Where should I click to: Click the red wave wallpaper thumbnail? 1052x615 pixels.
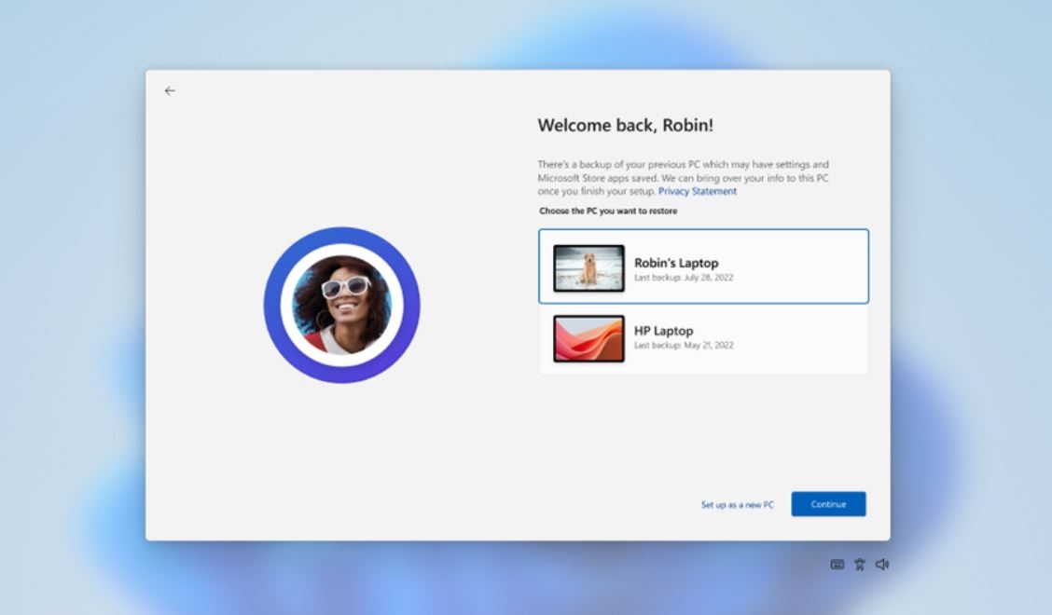tap(588, 338)
